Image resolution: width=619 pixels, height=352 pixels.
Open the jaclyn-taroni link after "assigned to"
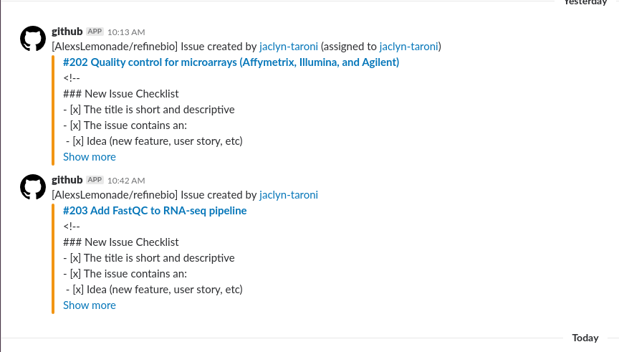[x=408, y=47]
